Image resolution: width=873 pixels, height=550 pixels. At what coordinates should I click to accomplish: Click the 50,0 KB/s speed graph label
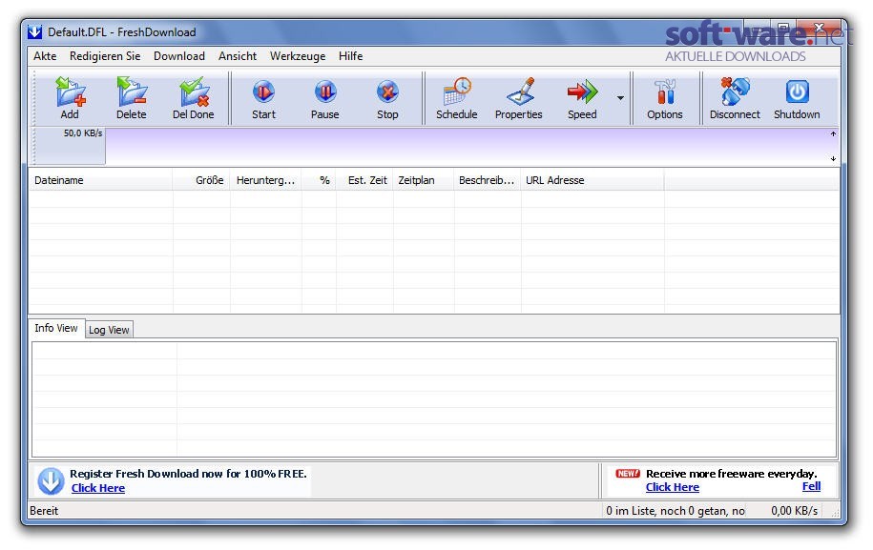point(83,132)
